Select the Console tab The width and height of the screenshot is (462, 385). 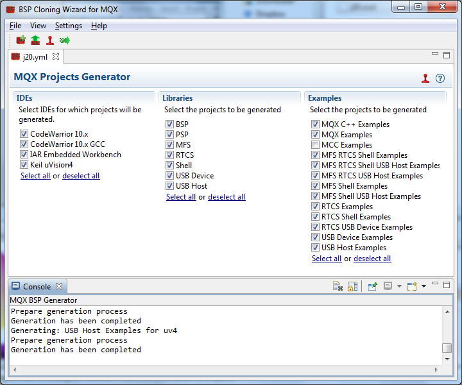[x=37, y=286]
